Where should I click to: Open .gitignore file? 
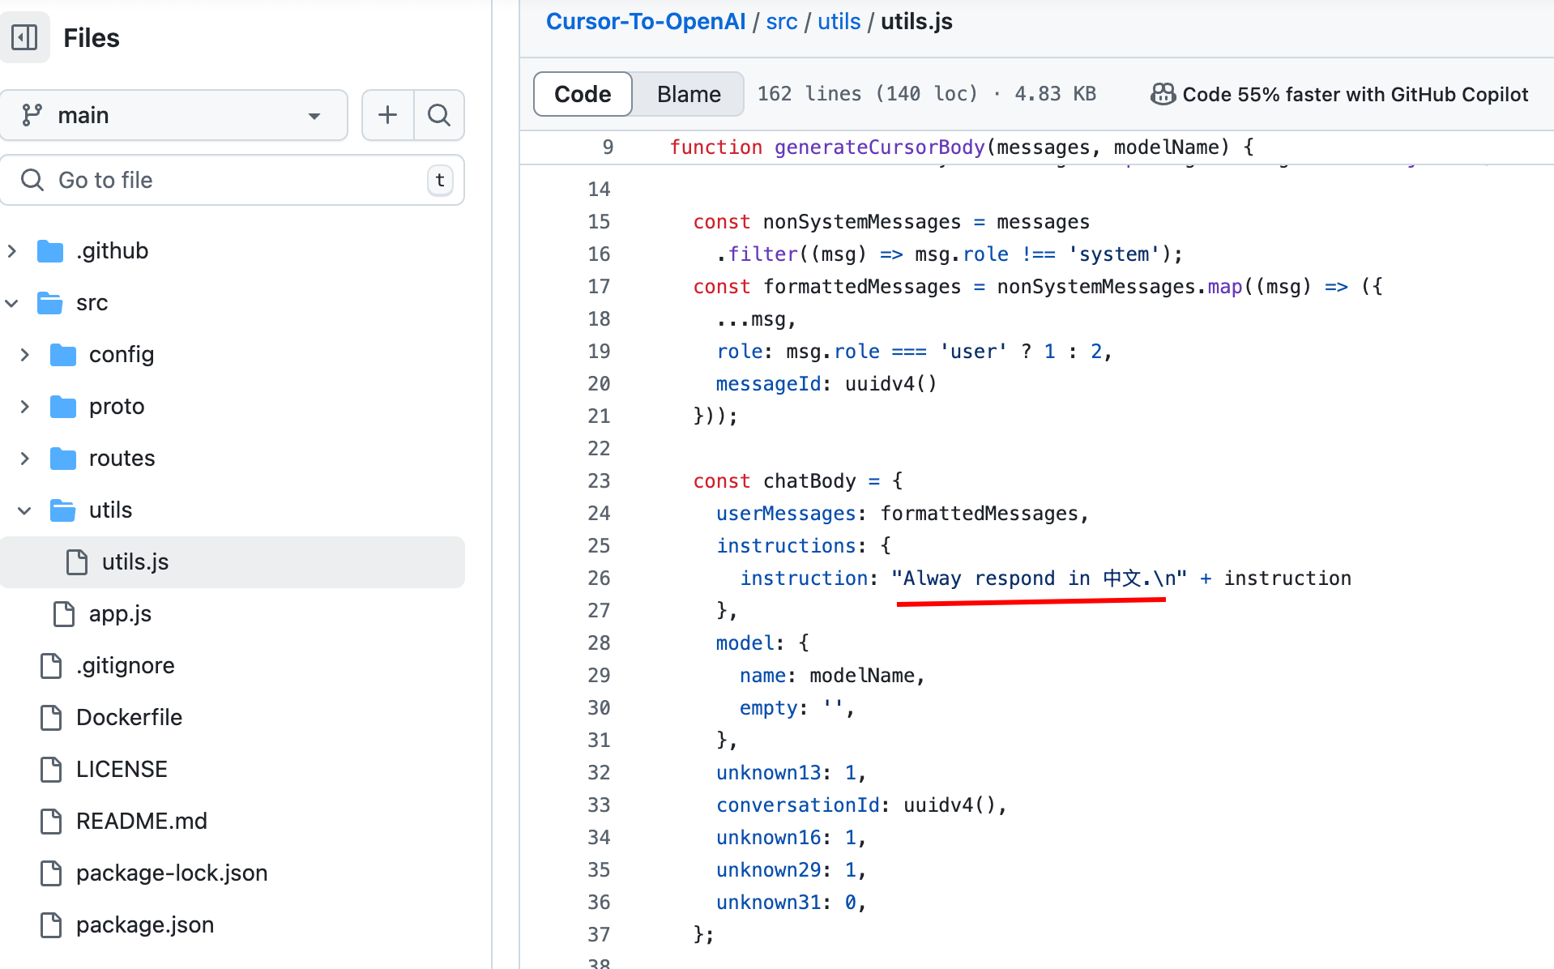[x=126, y=666]
